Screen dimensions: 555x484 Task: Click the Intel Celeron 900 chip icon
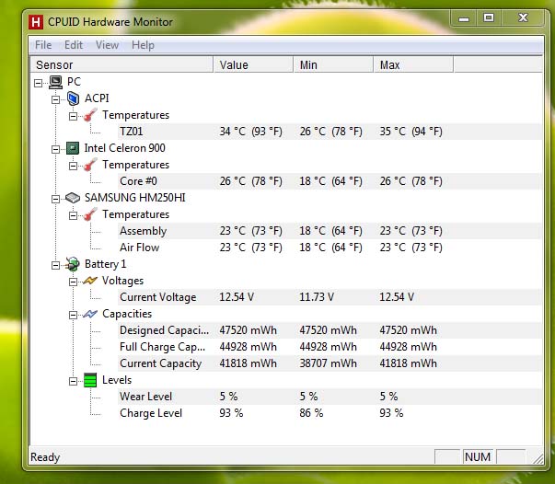click(x=73, y=148)
